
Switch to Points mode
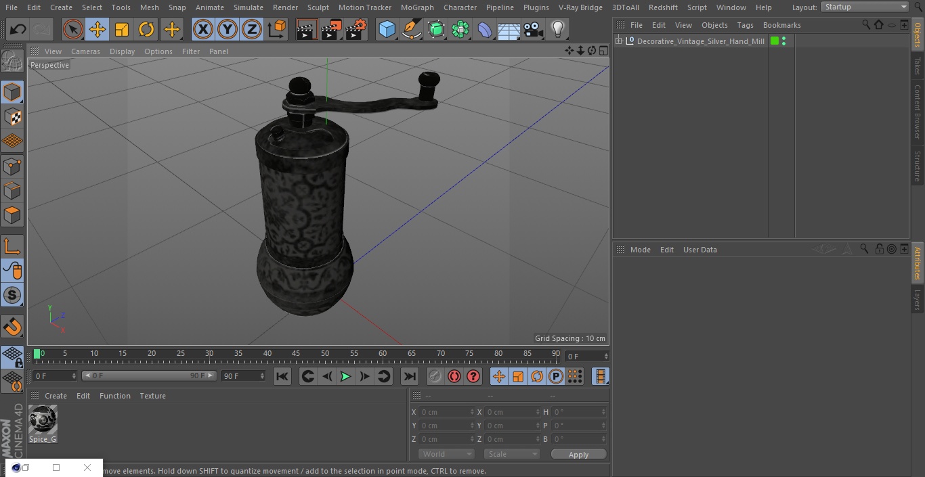tap(12, 166)
